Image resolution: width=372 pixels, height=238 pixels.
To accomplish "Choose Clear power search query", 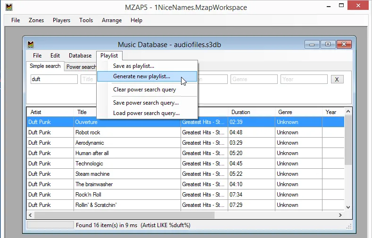I will (x=147, y=90).
